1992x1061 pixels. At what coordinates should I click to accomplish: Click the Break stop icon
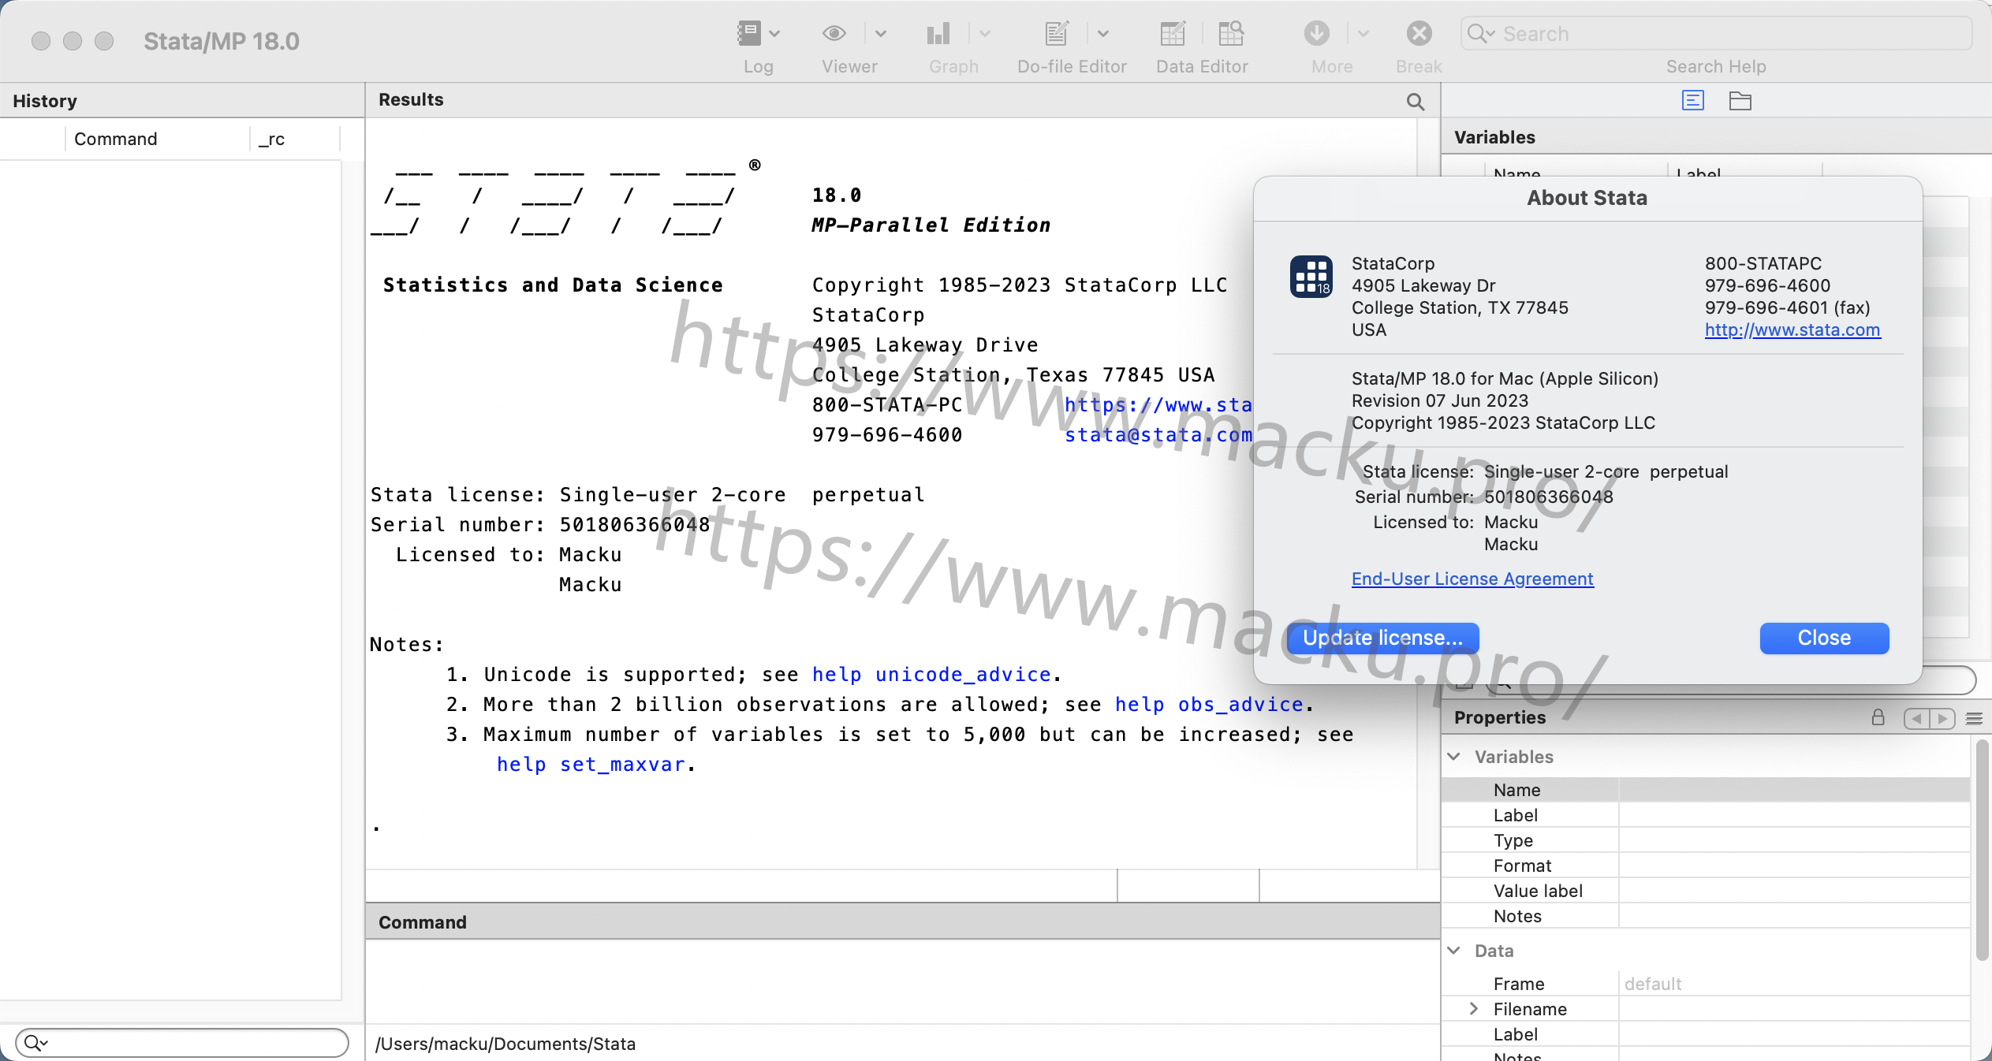[1419, 33]
